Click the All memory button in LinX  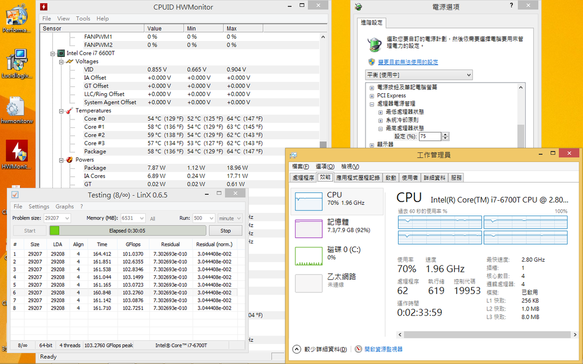click(x=153, y=219)
